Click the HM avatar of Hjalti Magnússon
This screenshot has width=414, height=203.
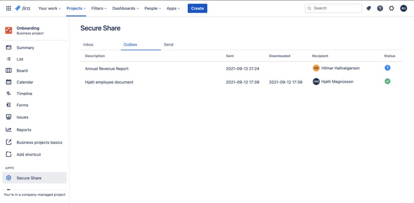[316, 82]
